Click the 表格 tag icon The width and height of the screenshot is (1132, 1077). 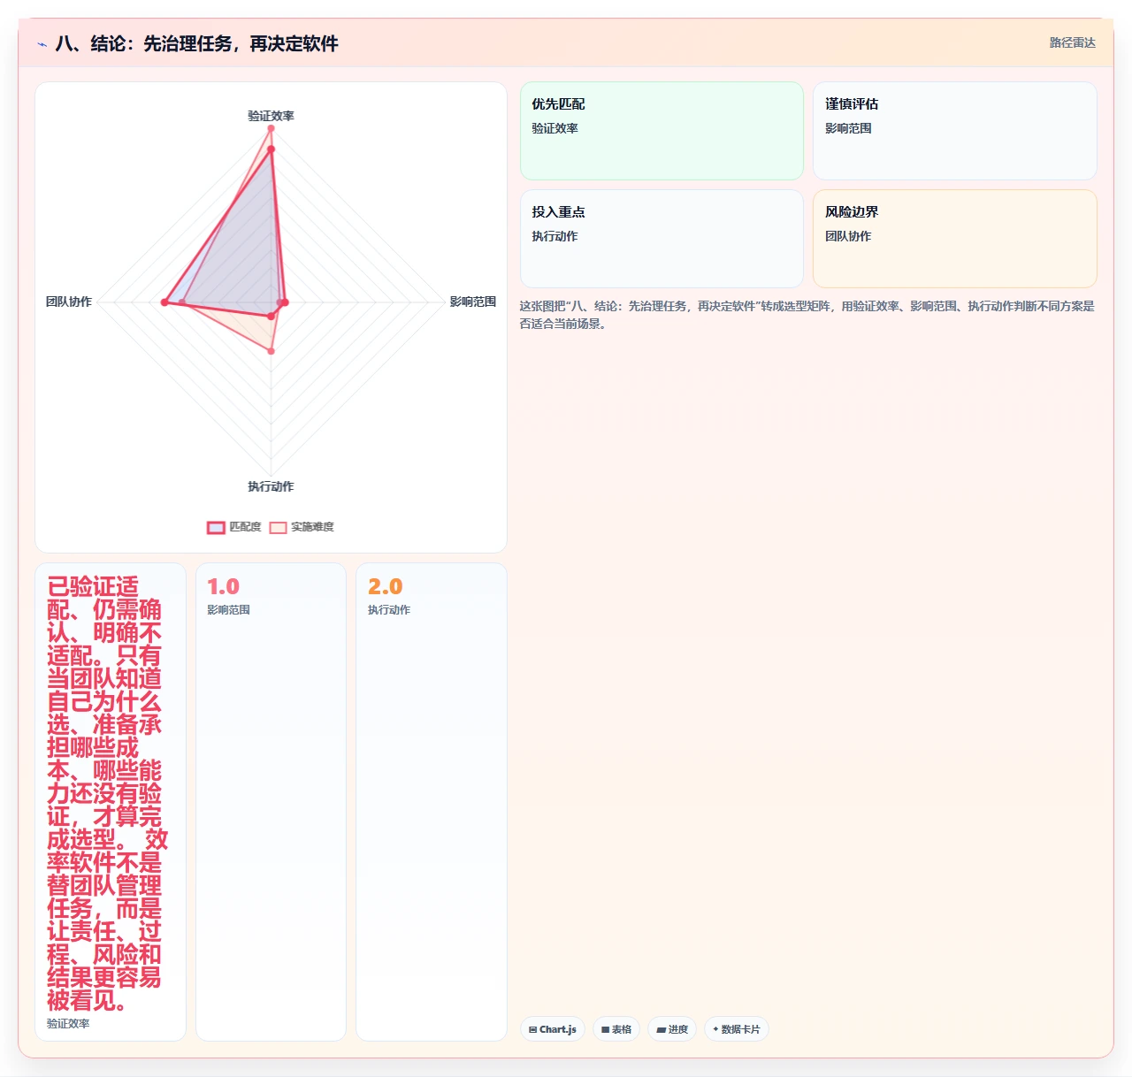coord(606,1030)
